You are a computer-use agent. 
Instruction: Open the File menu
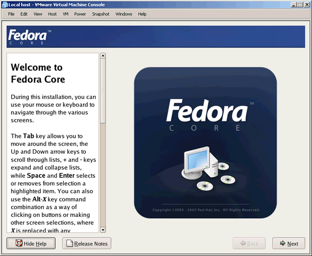(x=11, y=14)
